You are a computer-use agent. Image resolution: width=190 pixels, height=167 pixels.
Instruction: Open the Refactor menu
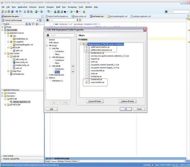point(33,7)
